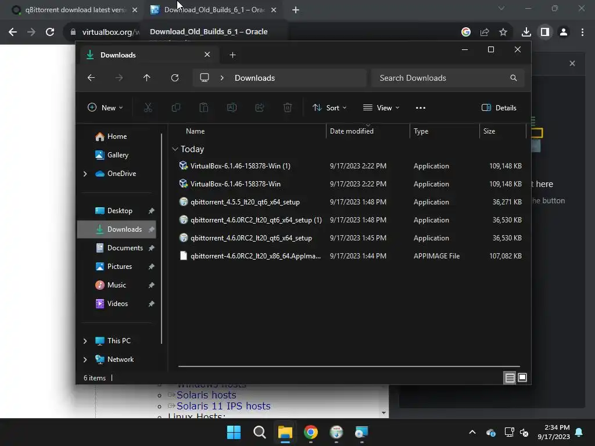Viewport: 595px width, 446px height.
Task: Click the Cut scissors icon in Explorer toolbar
Action: pos(148,107)
